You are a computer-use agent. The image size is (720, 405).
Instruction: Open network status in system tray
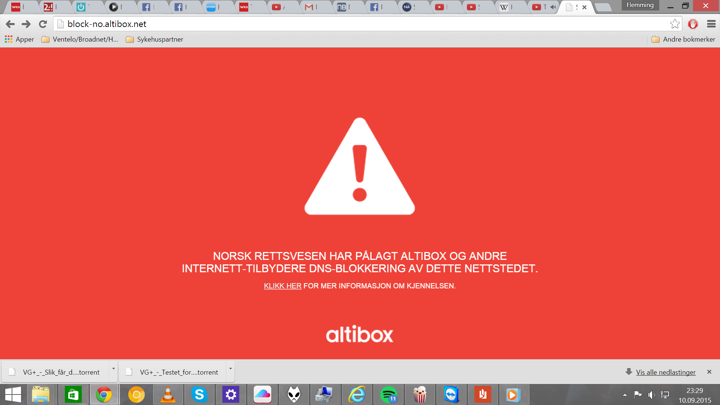665,395
